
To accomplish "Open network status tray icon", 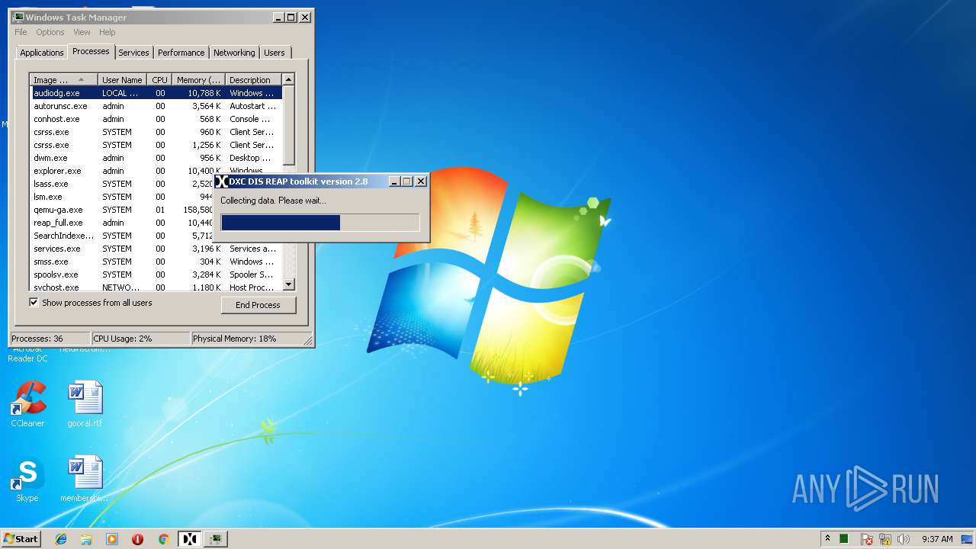I will point(885,539).
